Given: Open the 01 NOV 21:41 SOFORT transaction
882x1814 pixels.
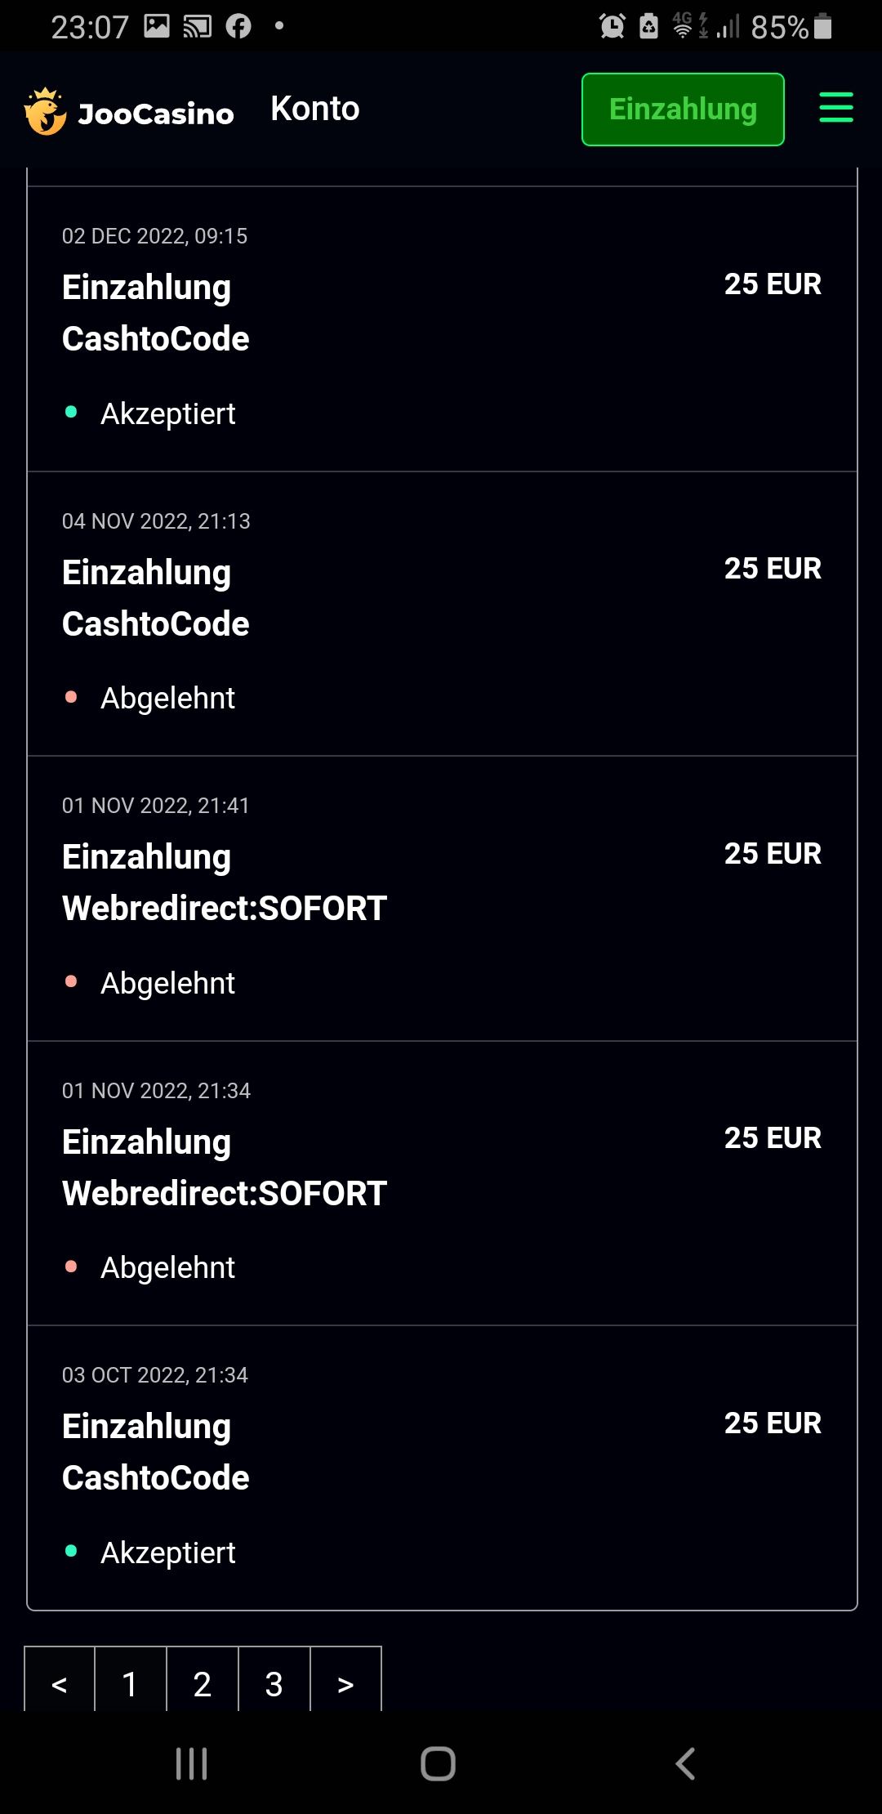Looking at the screenshot, I should tap(441, 898).
